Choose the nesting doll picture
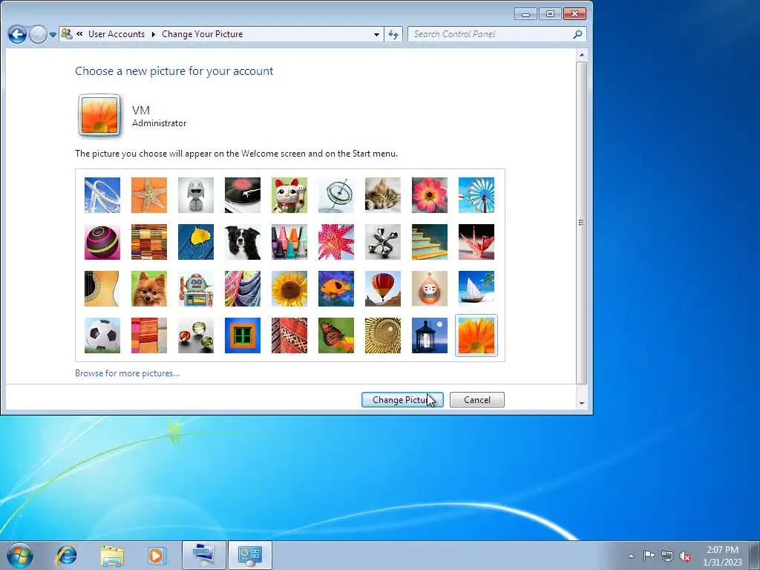This screenshot has width=760, height=570. (x=430, y=289)
